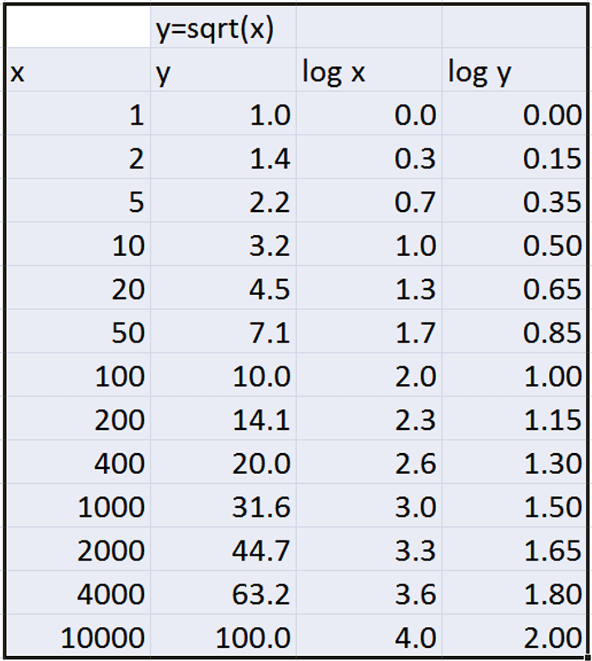
Task: Select the x cell containing 400
Action: point(77,463)
